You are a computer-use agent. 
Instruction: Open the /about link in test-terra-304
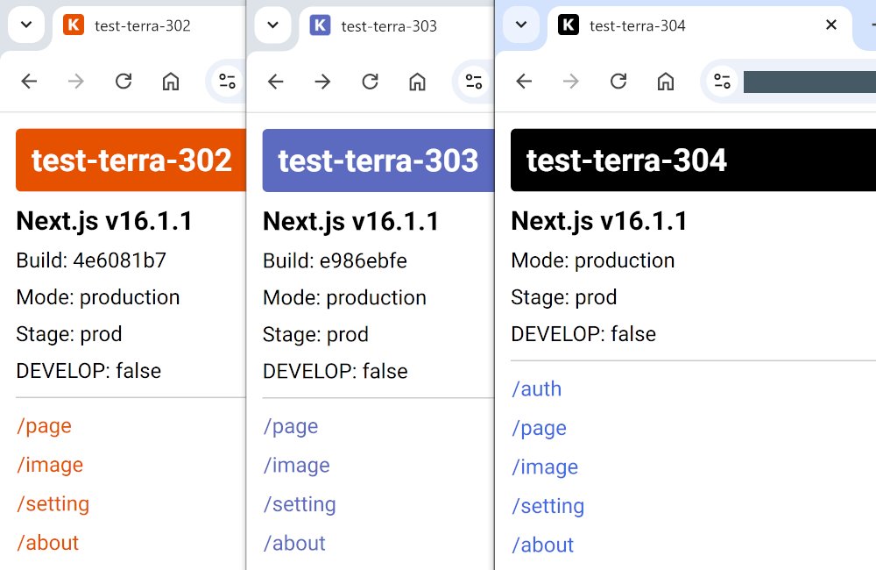pos(542,545)
